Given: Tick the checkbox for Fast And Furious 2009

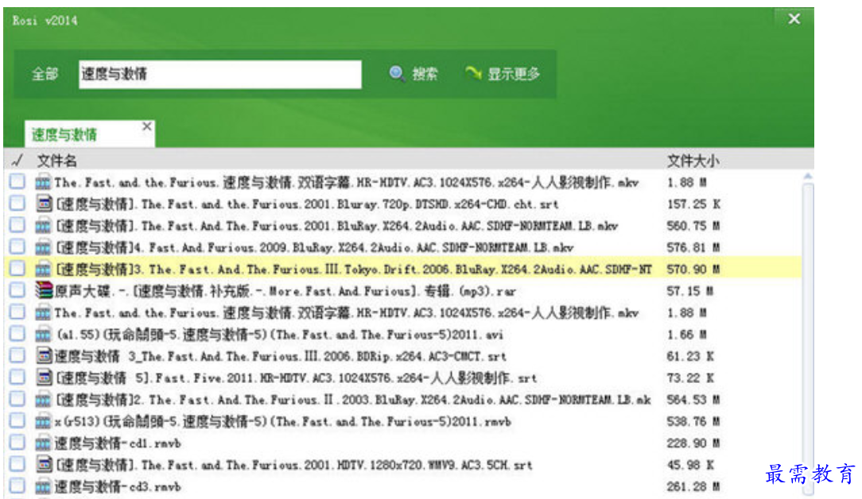Looking at the screenshot, I should tap(17, 247).
